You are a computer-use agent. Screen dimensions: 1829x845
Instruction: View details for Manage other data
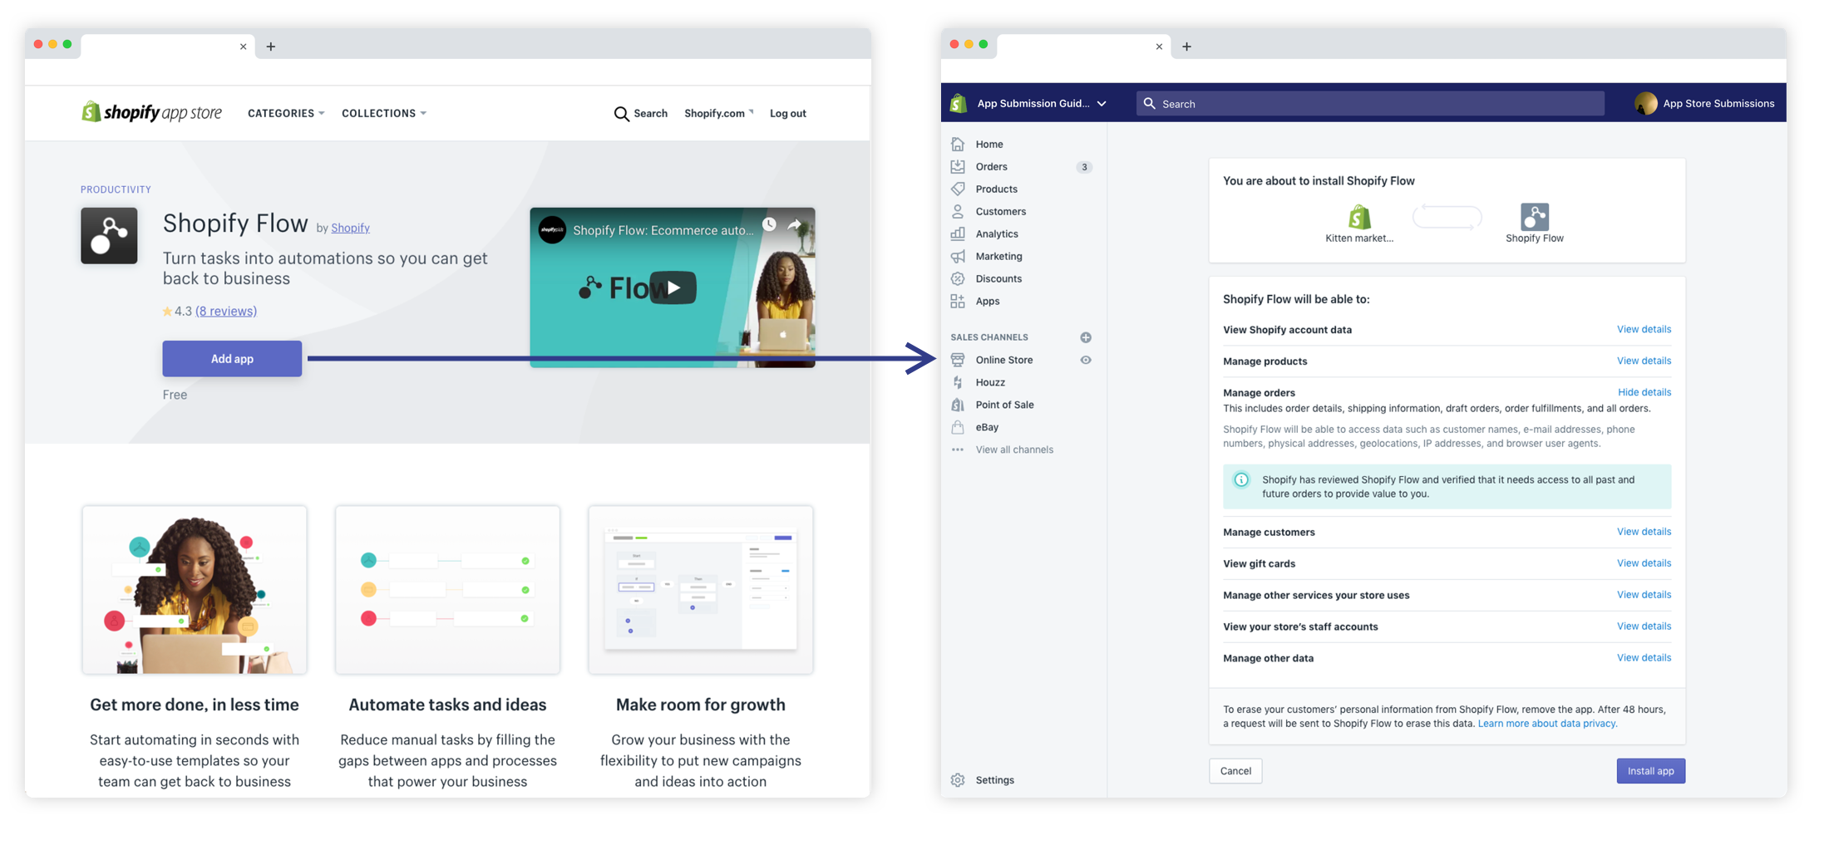1644,658
